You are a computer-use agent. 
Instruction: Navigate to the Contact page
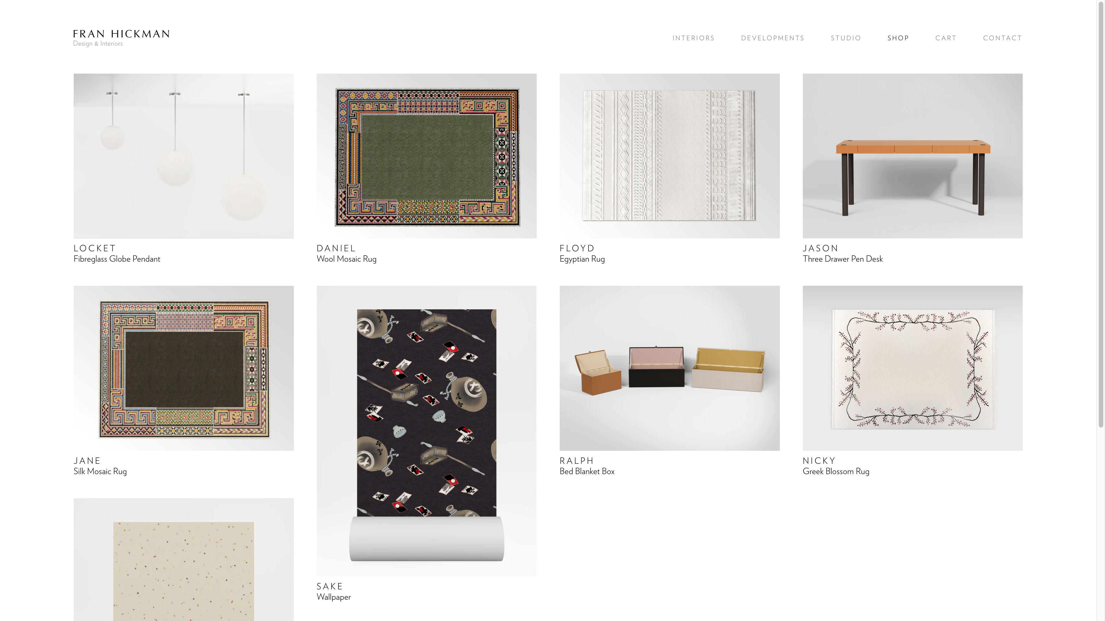coord(1003,38)
